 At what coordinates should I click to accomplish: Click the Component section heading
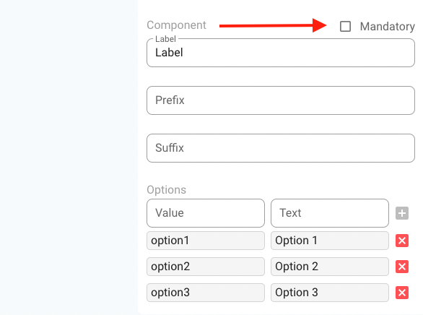click(176, 25)
